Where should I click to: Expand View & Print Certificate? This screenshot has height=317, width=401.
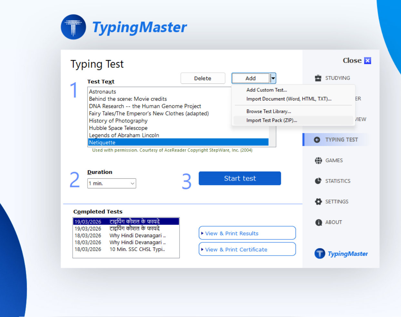(x=247, y=249)
